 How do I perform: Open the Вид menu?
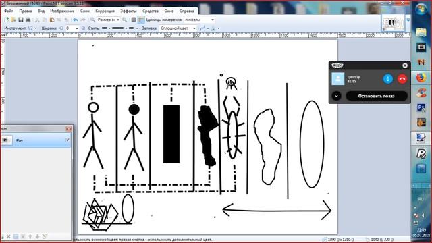point(41,11)
